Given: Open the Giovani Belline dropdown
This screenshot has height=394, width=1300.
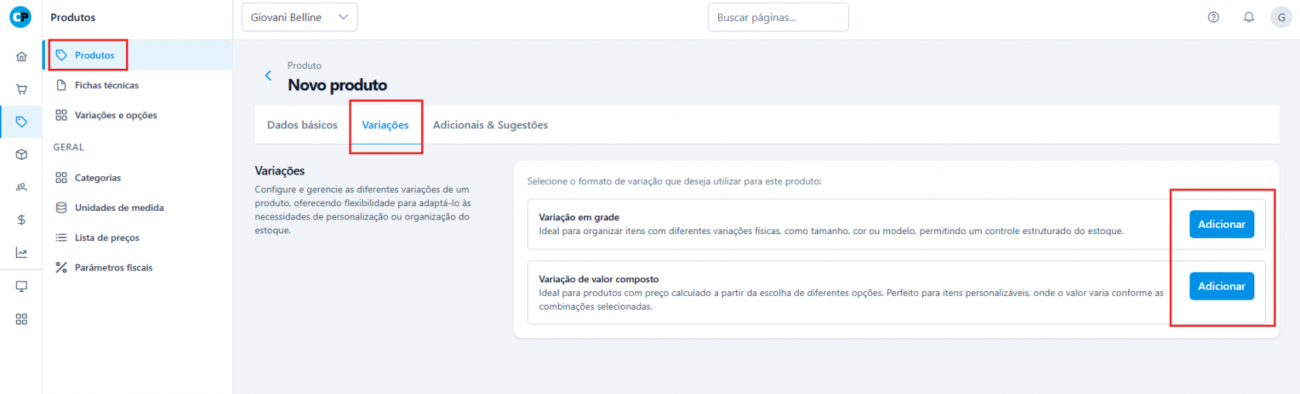Looking at the screenshot, I should tap(299, 17).
